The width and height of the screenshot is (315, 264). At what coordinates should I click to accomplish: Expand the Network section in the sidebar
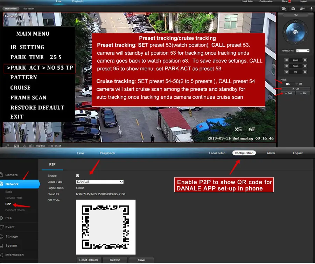(20, 184)
